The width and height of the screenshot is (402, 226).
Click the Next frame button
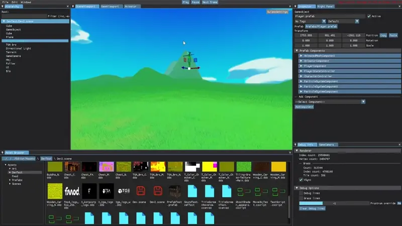[x=210, y=2]
